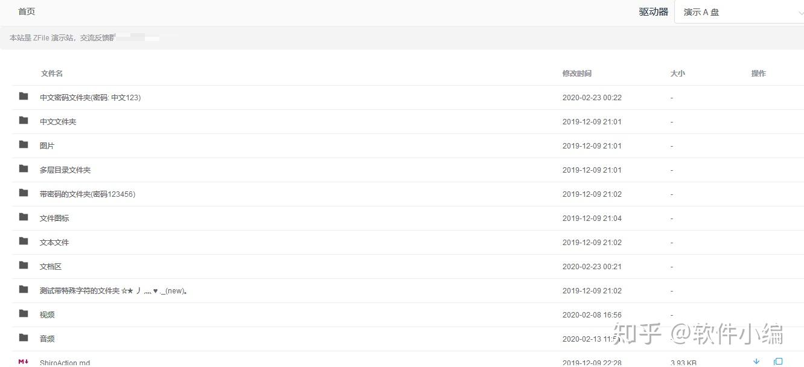The height and width of the screenshot is (367, 804).
Task: Download the ShiroAction.md file
Action: coord(756,362)
